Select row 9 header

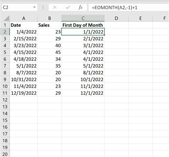pos(5,79)
